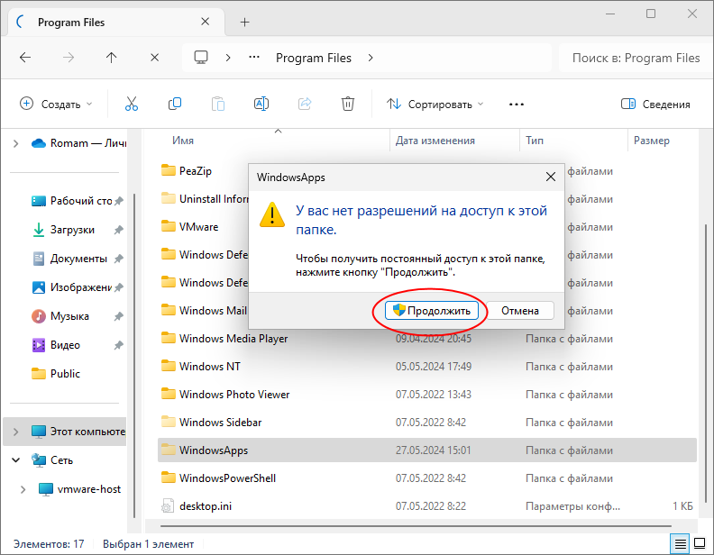
Task: Close the WindowsApps permission dialog
Action: click(551, 177)
